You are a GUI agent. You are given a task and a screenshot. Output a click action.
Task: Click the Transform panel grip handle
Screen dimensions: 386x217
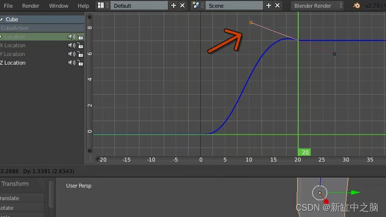[40, 183]
